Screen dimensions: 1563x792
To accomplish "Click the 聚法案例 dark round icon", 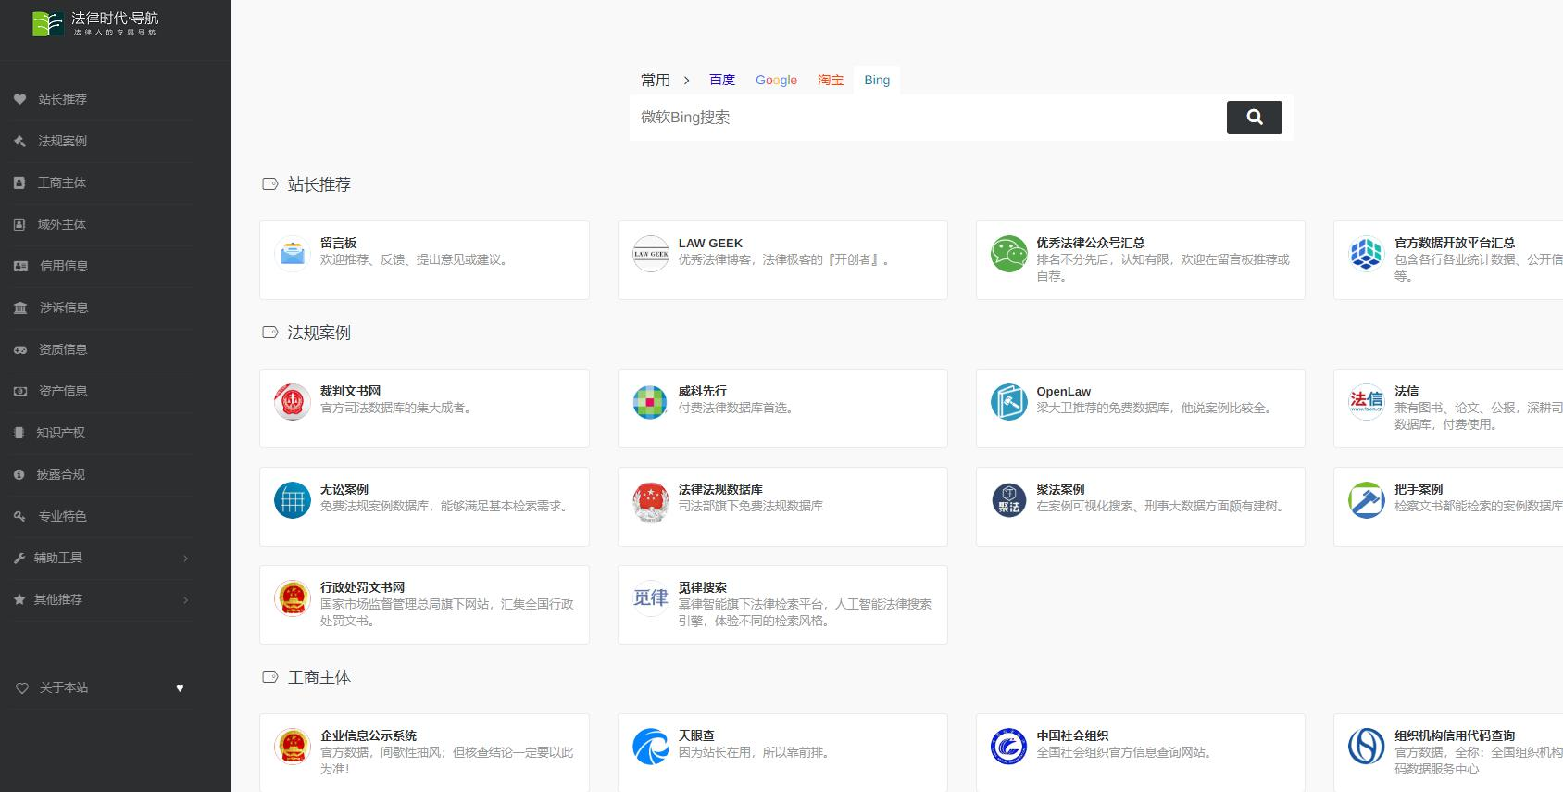I will [1009, 500].
